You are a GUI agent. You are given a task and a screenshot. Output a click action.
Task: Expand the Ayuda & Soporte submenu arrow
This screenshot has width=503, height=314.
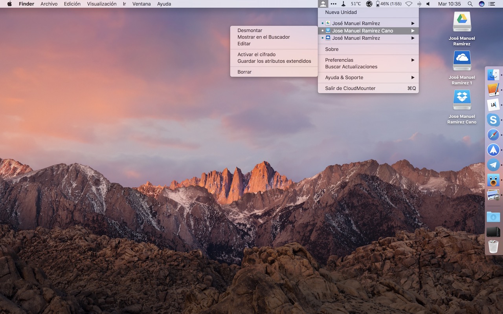pos(413,77)
